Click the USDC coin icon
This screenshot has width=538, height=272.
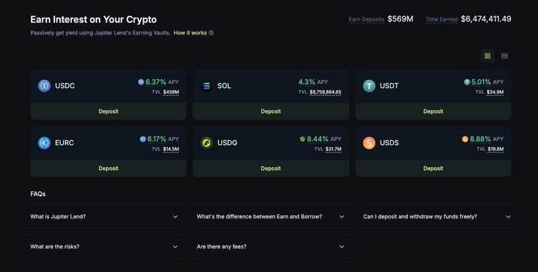(x=44, y=85)
